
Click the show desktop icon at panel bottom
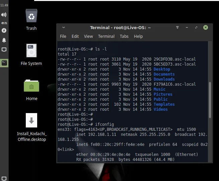[4, 178]
